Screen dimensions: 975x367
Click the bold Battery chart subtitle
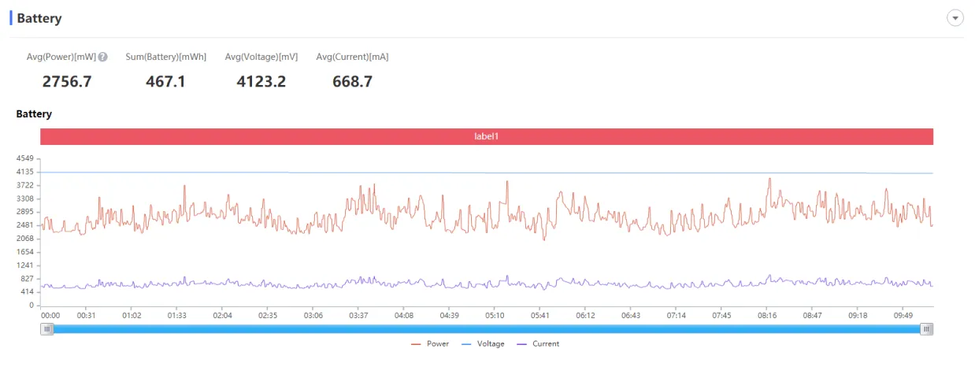click(x=34, y=114)
